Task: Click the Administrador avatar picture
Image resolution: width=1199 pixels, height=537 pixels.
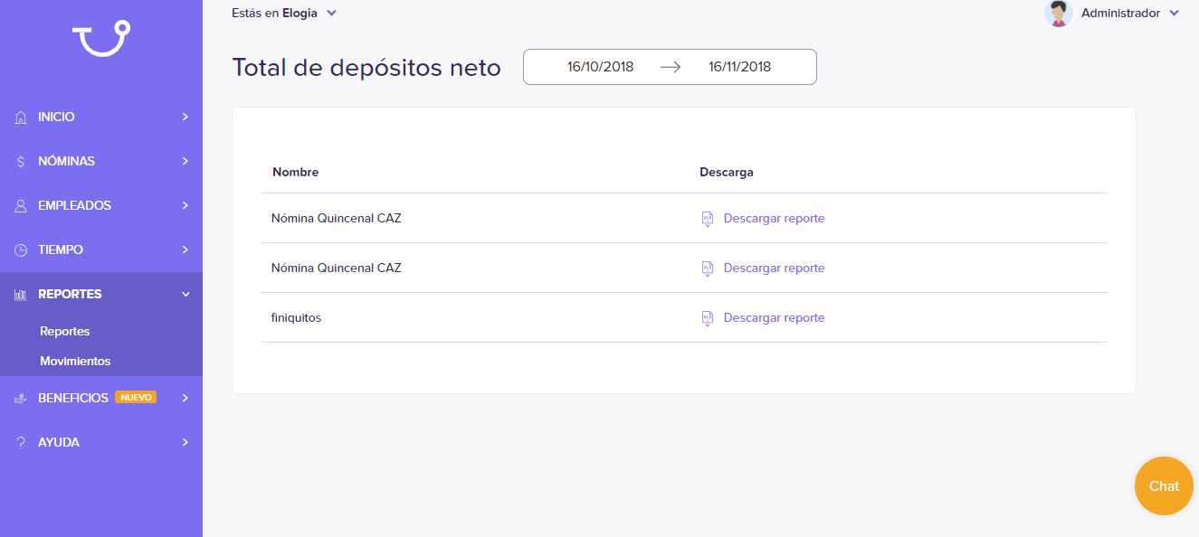Action: [1059, 14]
